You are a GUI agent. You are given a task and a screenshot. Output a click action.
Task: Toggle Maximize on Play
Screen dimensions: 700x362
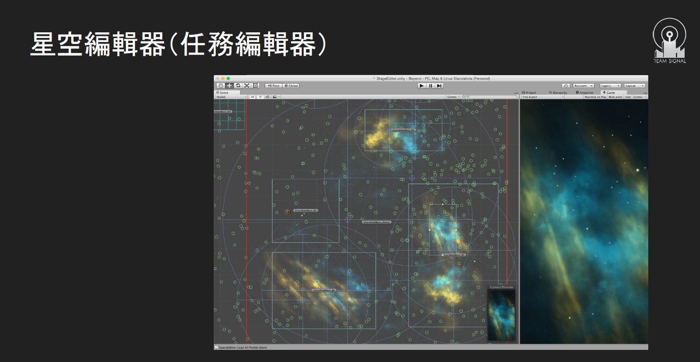point(595,97)
